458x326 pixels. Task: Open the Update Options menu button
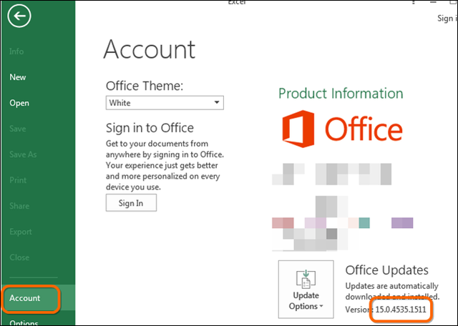(x=306, y=290)
